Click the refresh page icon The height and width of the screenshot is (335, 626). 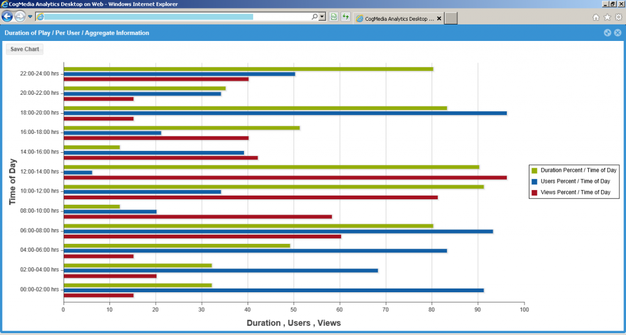345,17
